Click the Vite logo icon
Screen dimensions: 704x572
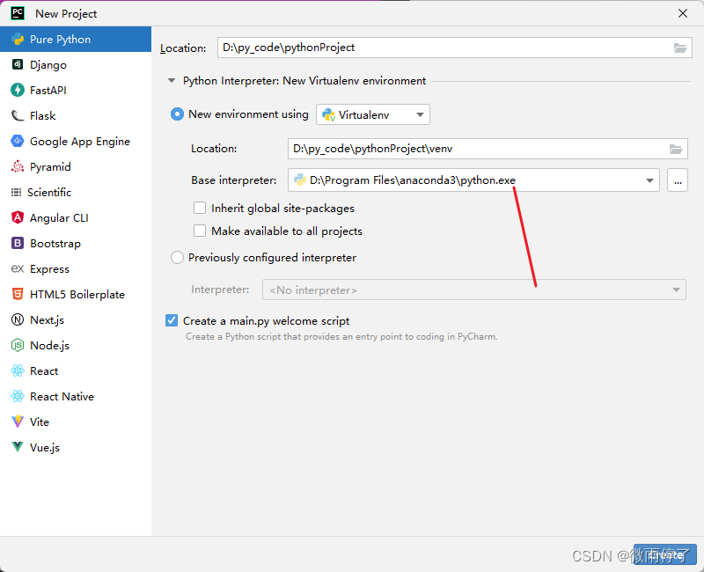[x=18, y=422]
